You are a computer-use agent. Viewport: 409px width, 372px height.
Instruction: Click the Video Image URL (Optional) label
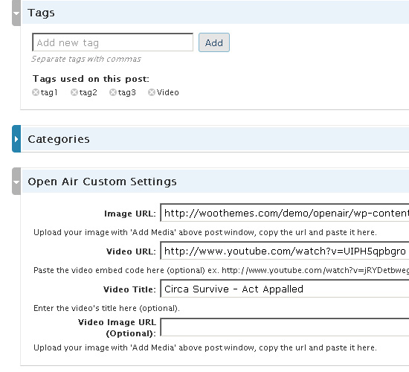click(117, 327)
